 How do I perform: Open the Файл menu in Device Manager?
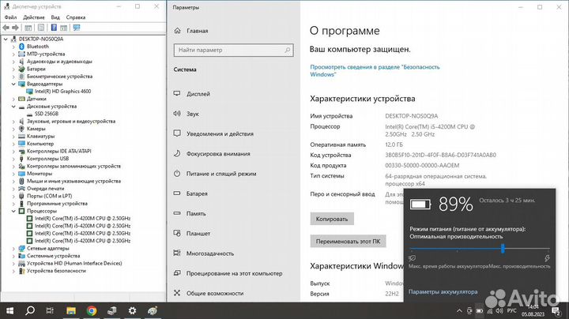10,17
